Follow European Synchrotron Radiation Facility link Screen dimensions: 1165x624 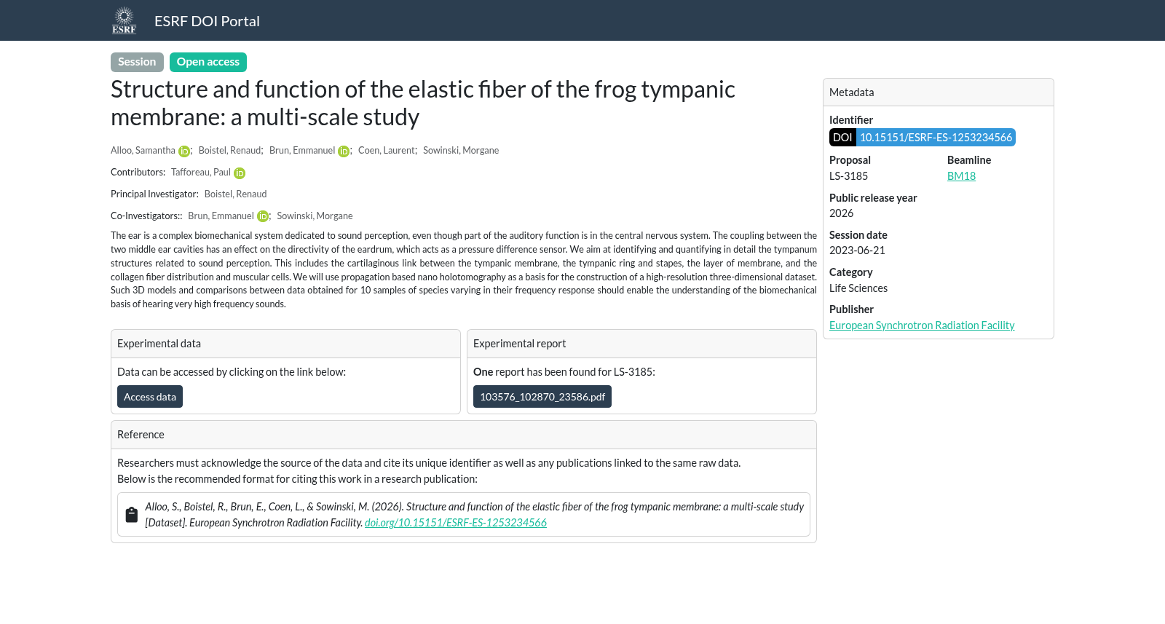coord(922,325)
